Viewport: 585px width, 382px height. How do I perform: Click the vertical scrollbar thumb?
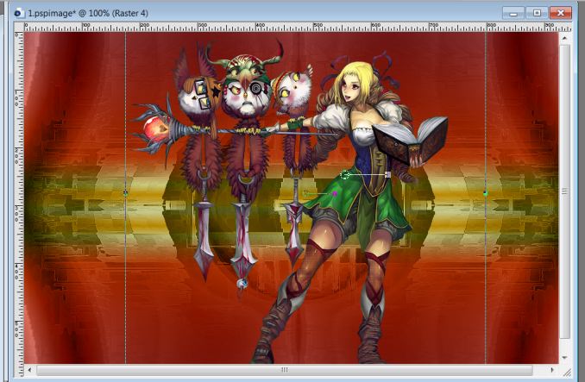click(x=564, y=191)
